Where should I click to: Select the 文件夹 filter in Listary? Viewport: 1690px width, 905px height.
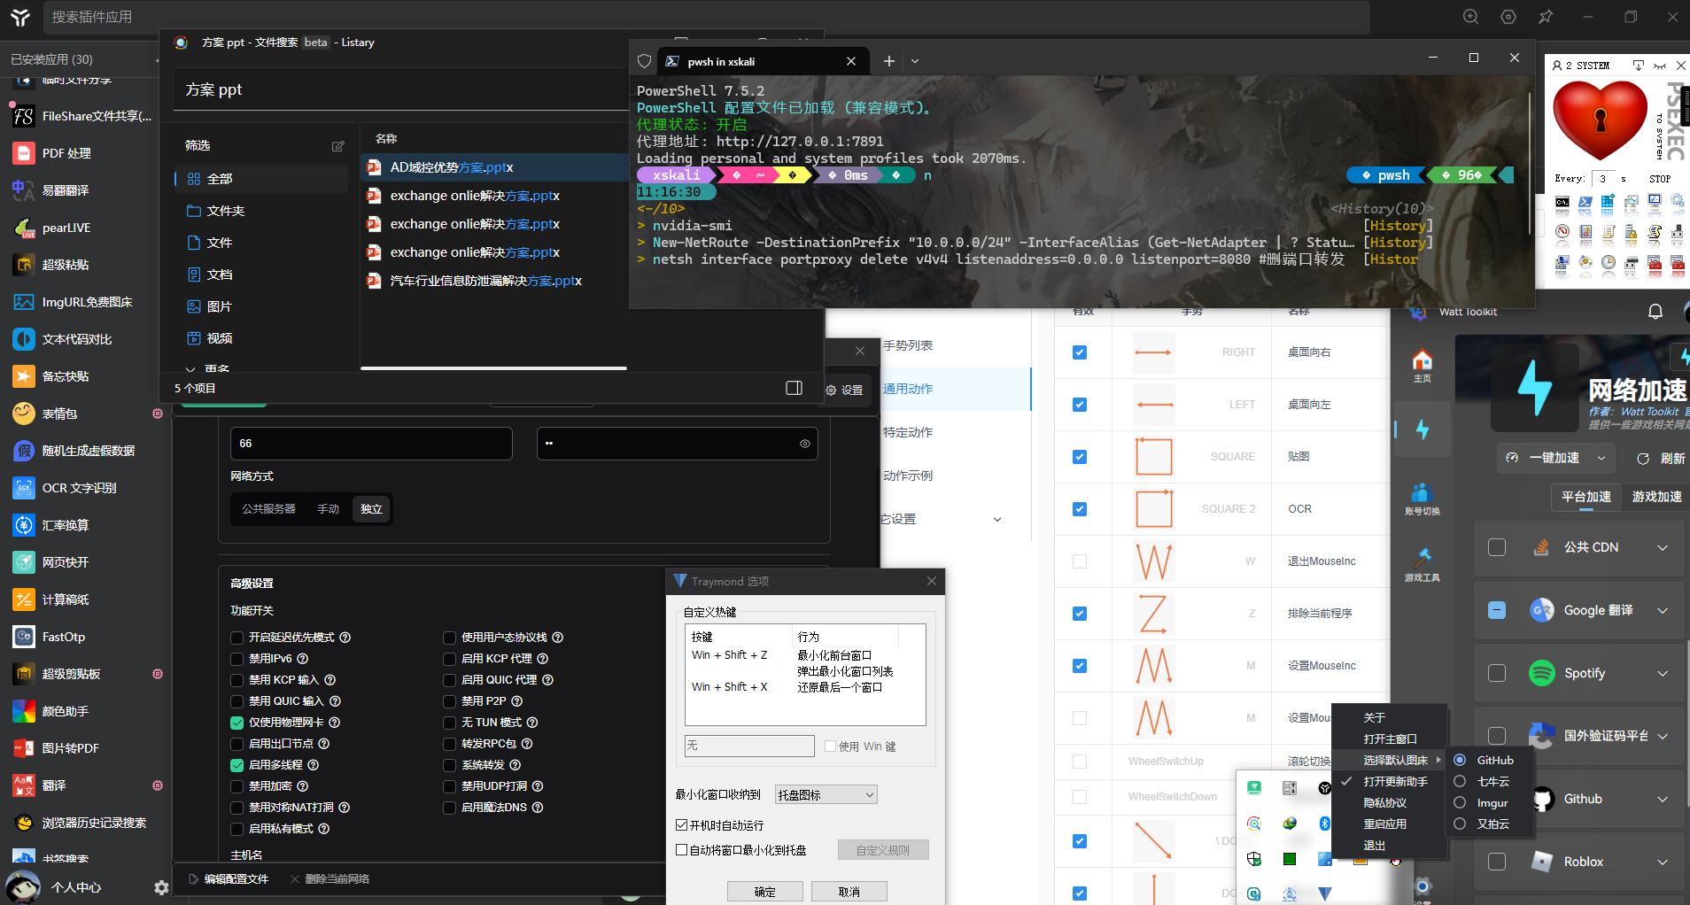(263, 211)
